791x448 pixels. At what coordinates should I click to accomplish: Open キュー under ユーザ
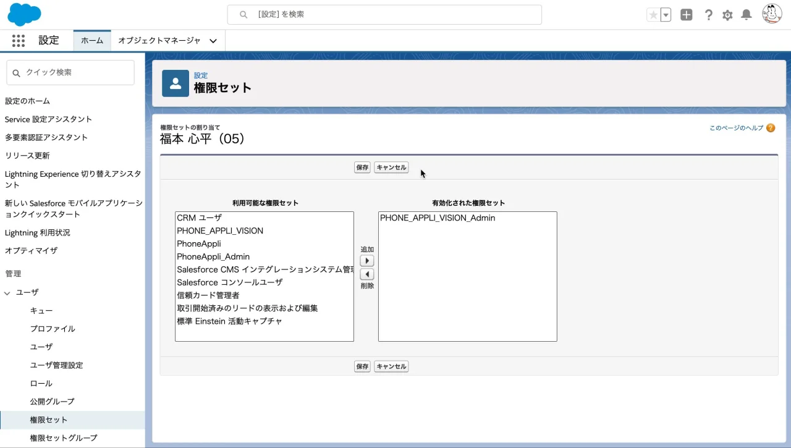click(x=41, y=311)
